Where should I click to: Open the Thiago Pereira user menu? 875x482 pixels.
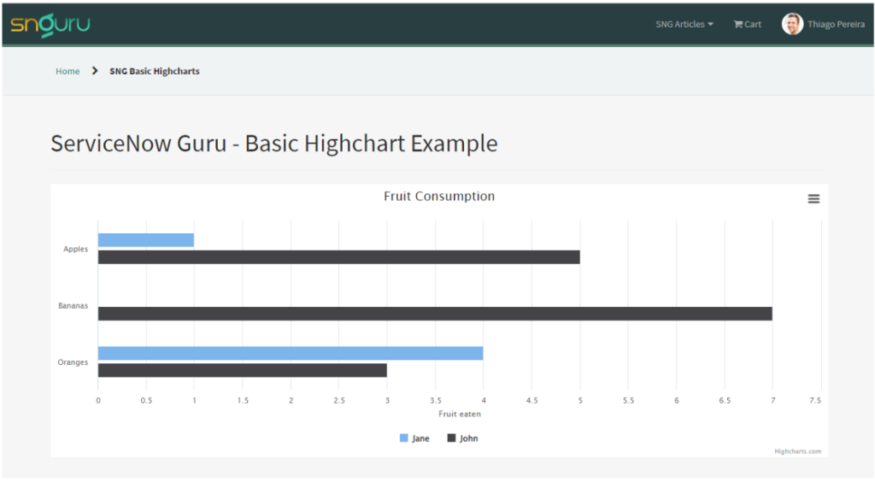836,24
